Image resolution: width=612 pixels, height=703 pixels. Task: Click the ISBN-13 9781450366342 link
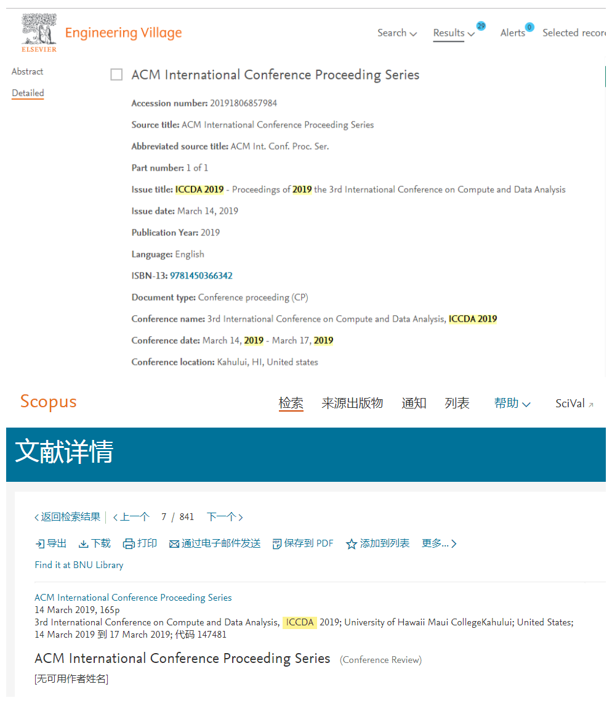click(201, 276)
